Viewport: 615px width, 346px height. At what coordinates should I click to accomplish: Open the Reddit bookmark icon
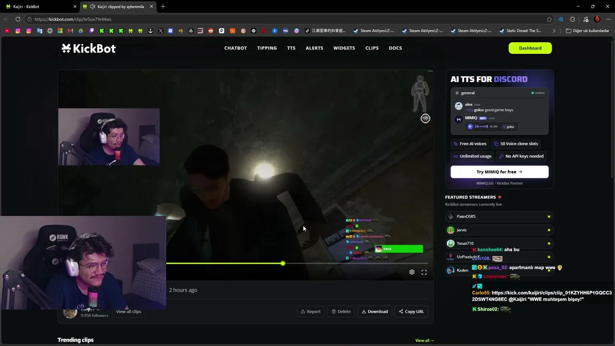pos(211,31)
